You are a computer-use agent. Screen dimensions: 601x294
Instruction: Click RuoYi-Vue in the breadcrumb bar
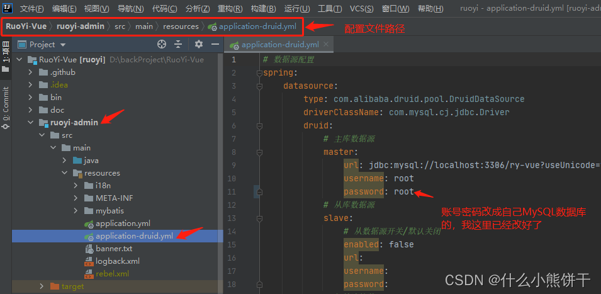[x=26, y=26]
